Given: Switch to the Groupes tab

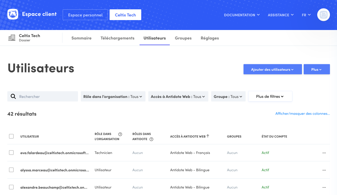Looking at the screenshot, I should [183, 38].
